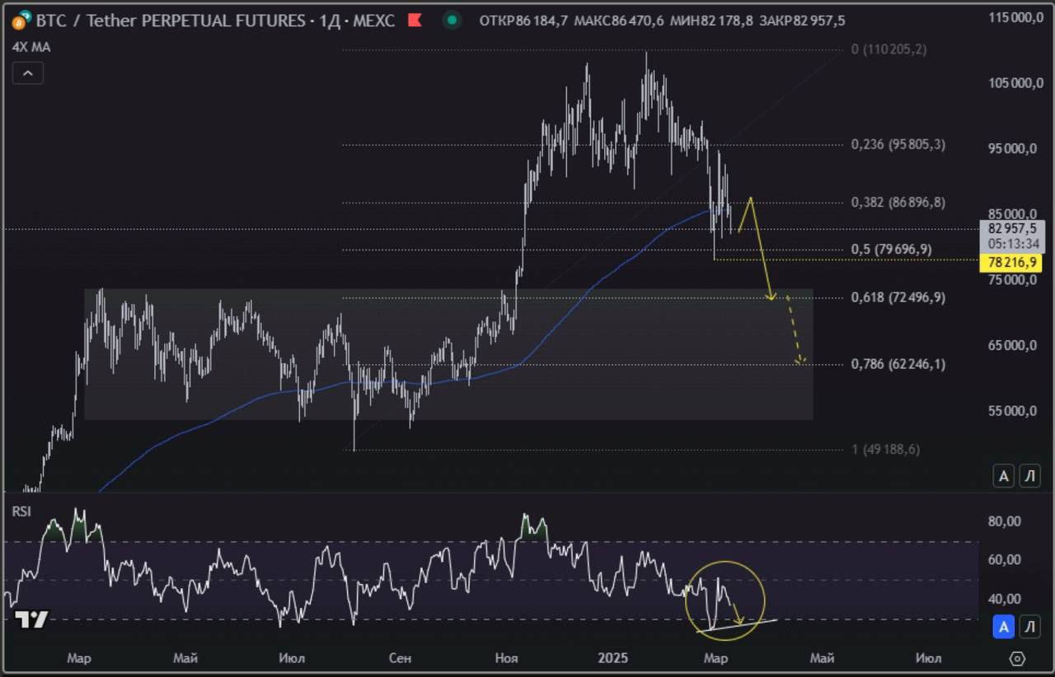Click the RSI indicator label
The width and height of the screenshot is (1055, 677).
[x=21, y=511]
